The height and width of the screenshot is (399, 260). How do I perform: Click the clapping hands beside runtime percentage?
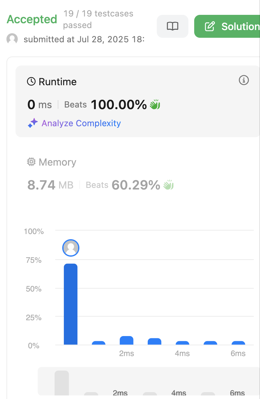coord(154,104)
